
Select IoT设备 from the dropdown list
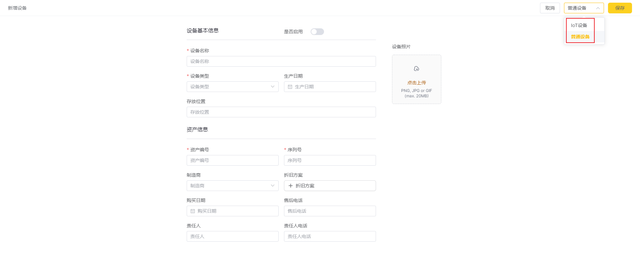[585, 25]
